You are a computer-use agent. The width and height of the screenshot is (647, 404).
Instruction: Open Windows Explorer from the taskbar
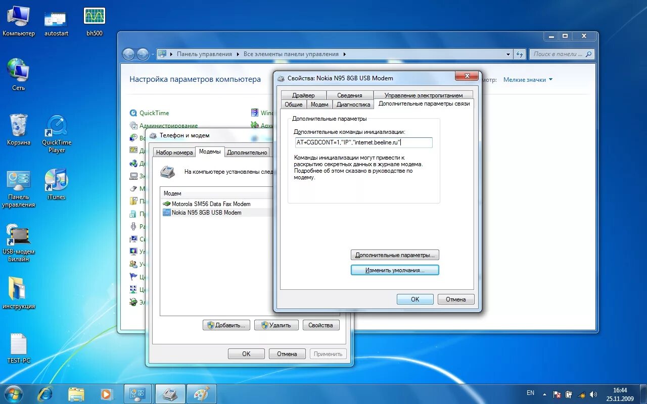(76, 393)
